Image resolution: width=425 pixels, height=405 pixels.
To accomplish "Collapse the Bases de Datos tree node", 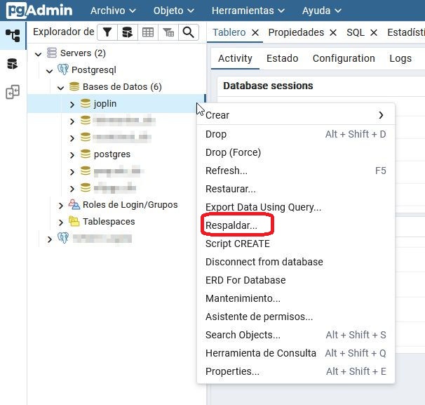I will (x=61, y=87).
